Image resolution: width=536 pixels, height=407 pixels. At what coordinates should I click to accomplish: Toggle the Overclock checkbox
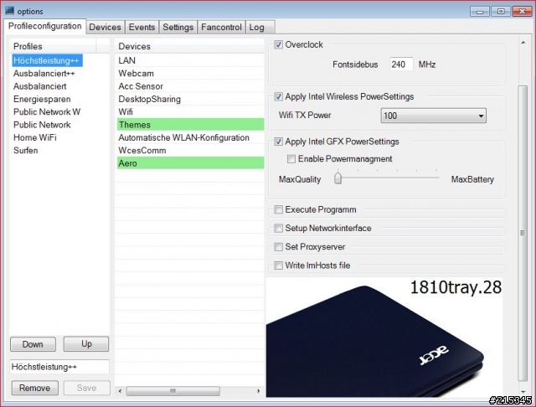coord(278,44)
